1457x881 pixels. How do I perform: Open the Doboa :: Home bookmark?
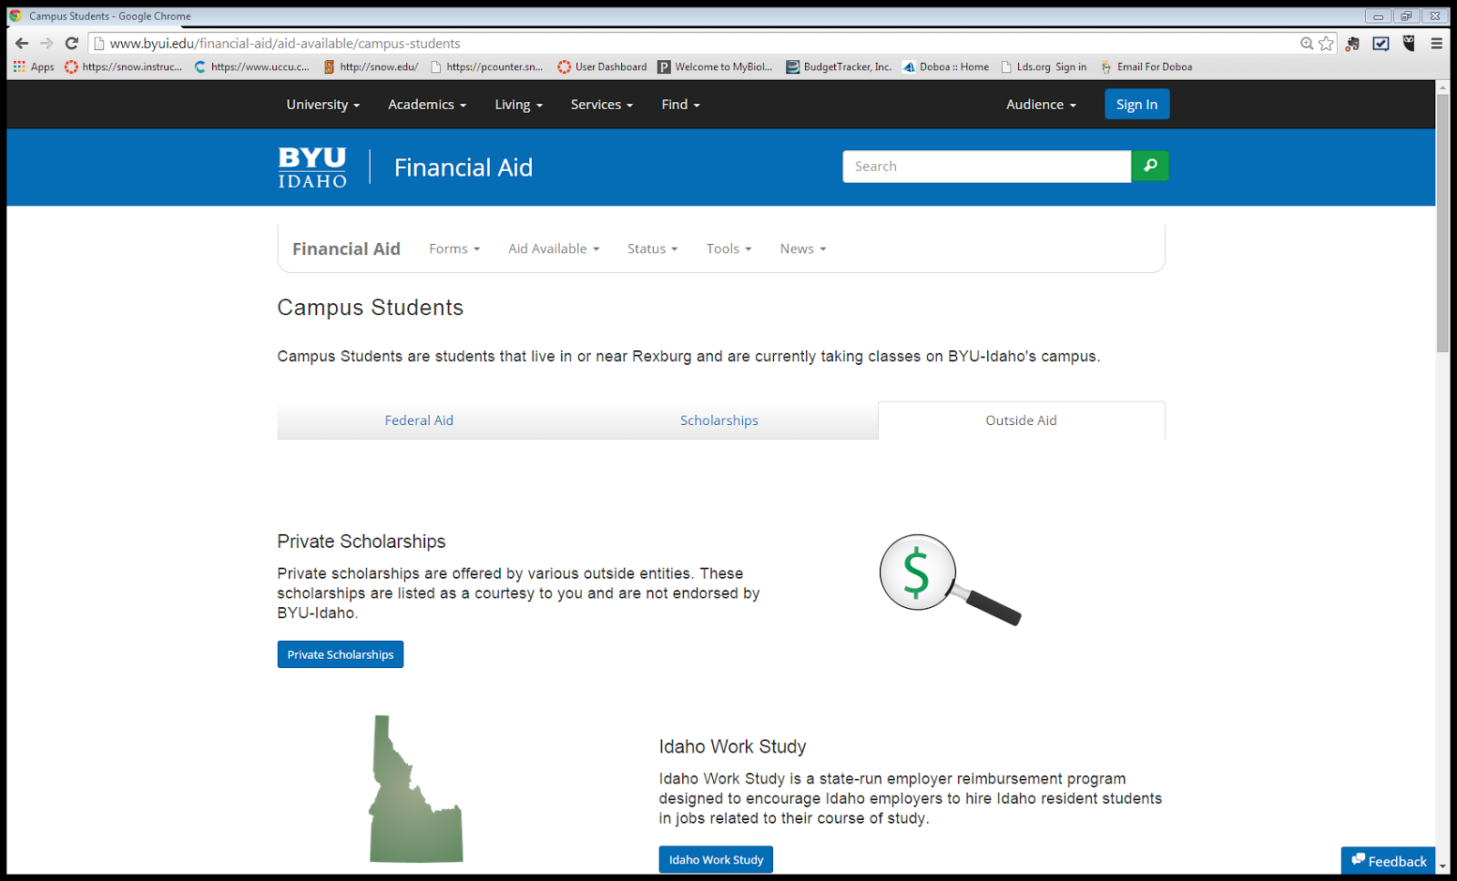(x=945, y=66)
